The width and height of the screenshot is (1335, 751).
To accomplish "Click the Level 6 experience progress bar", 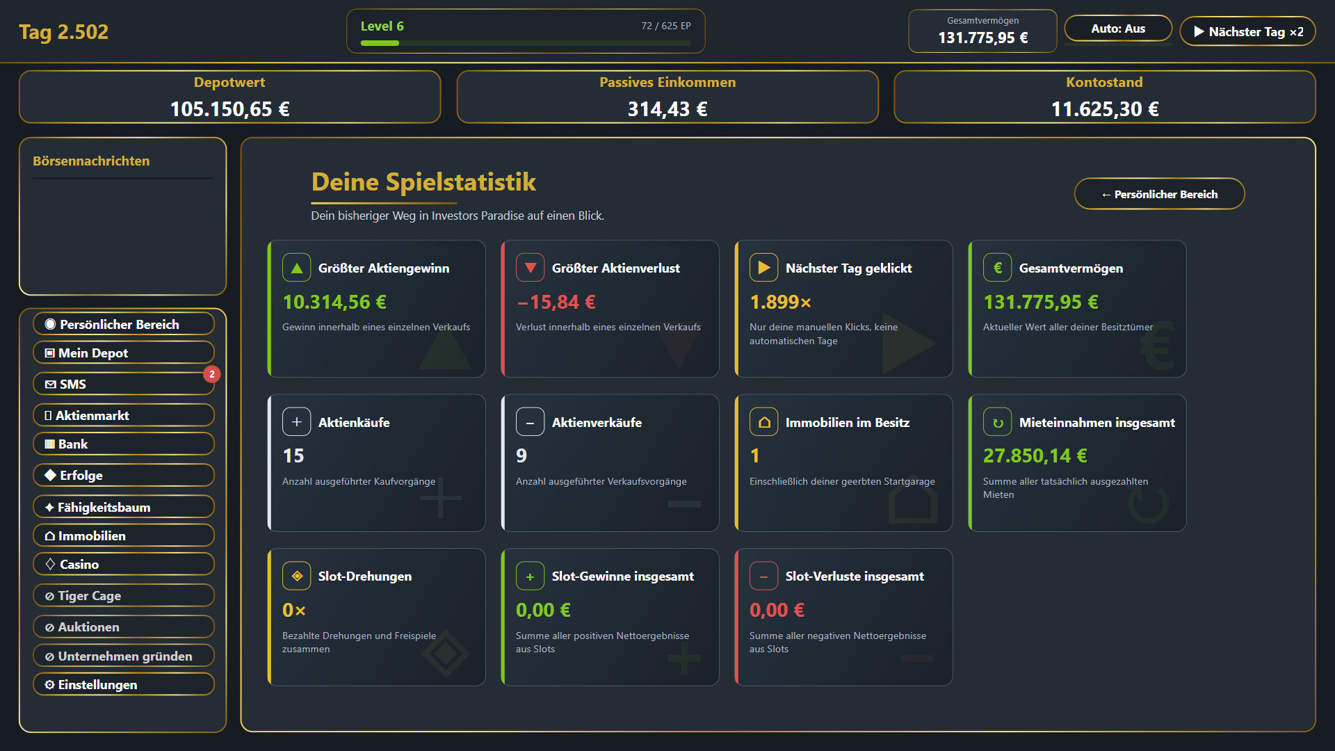I will tap(526, 43).
